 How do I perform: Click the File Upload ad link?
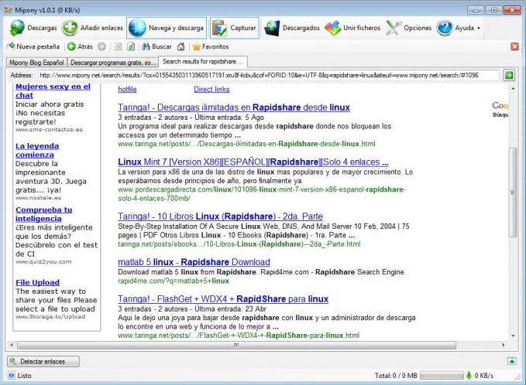point(37,282)
